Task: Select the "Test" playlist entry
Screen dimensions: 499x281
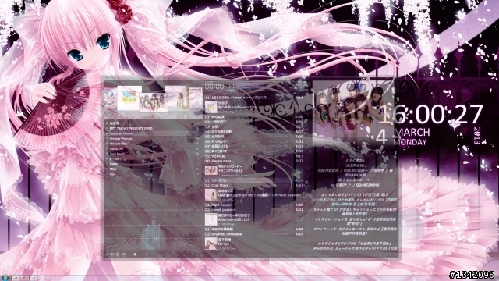Action: 112,174
